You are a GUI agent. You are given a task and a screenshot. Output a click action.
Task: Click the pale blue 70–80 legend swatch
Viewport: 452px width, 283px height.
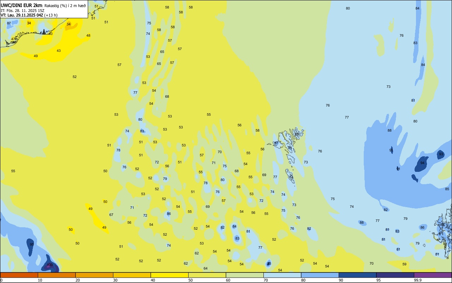(282, 275)
